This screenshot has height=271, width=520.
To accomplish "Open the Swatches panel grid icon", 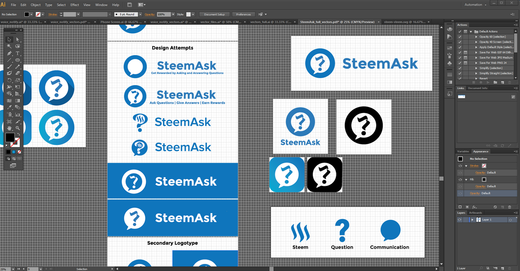I will [x=450, y=48].
